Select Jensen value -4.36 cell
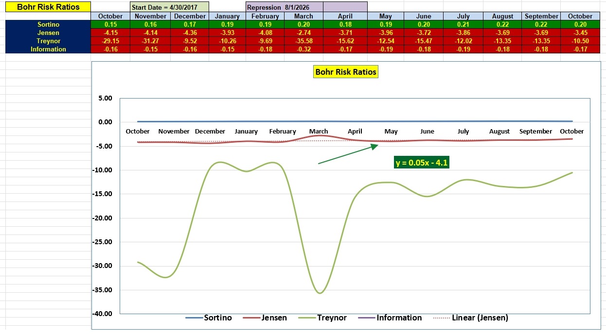Screen dimensions: 606x335 point(190,33)
